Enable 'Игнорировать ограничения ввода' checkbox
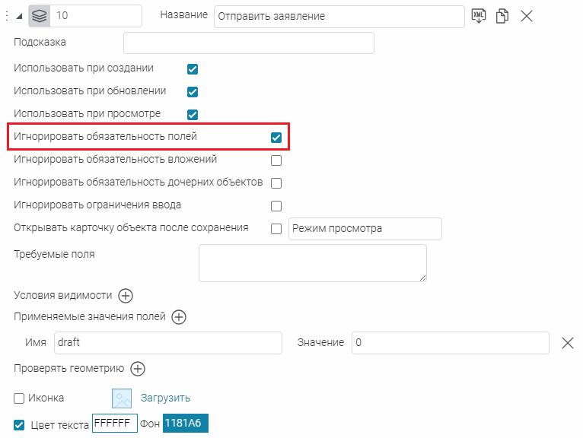The image size is (583, 438). pyautogui.click(x=276, y=206)
